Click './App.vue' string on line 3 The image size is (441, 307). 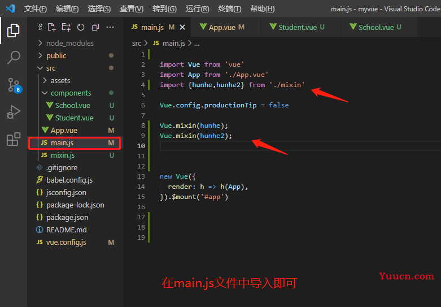pyautogui.click(x=247, y=75)
